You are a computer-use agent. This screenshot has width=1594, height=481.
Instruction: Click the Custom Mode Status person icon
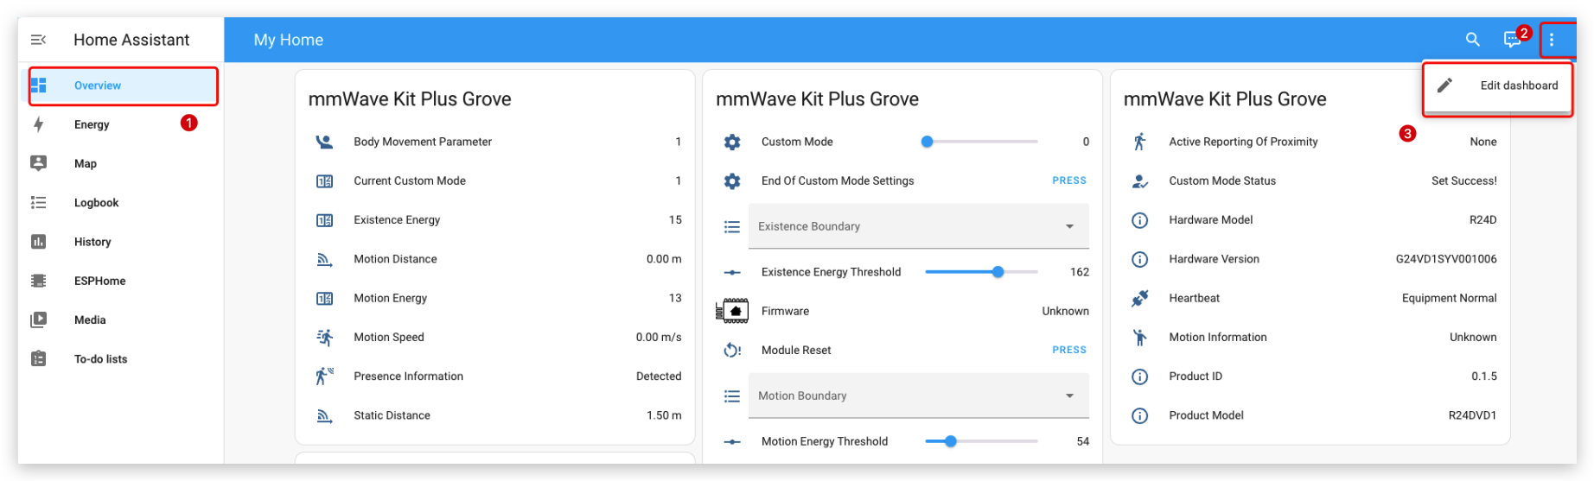(x=1140, y=180)
